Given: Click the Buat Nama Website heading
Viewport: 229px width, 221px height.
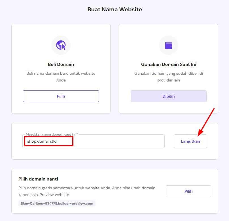Looking at the screenshot, I should (x=114, y=9).
